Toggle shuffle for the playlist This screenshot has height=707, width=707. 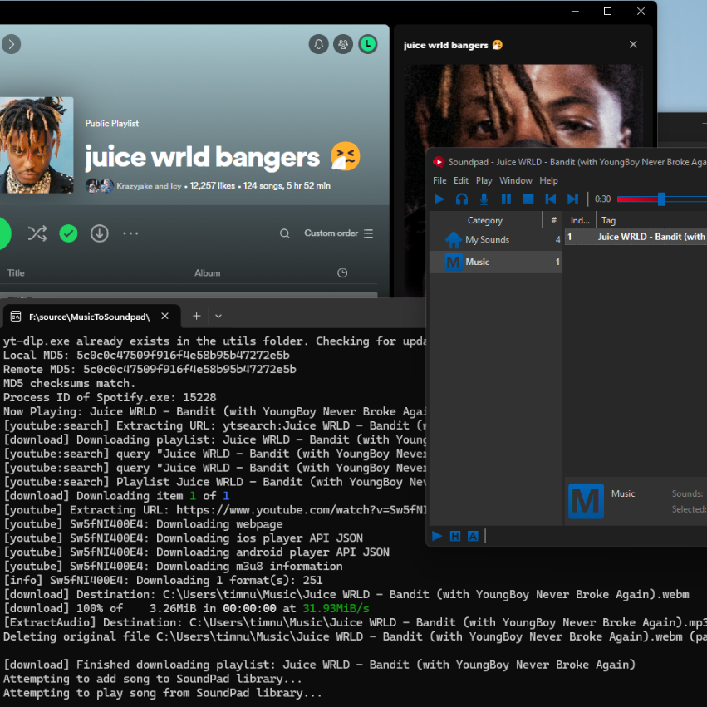coord(37,233)
